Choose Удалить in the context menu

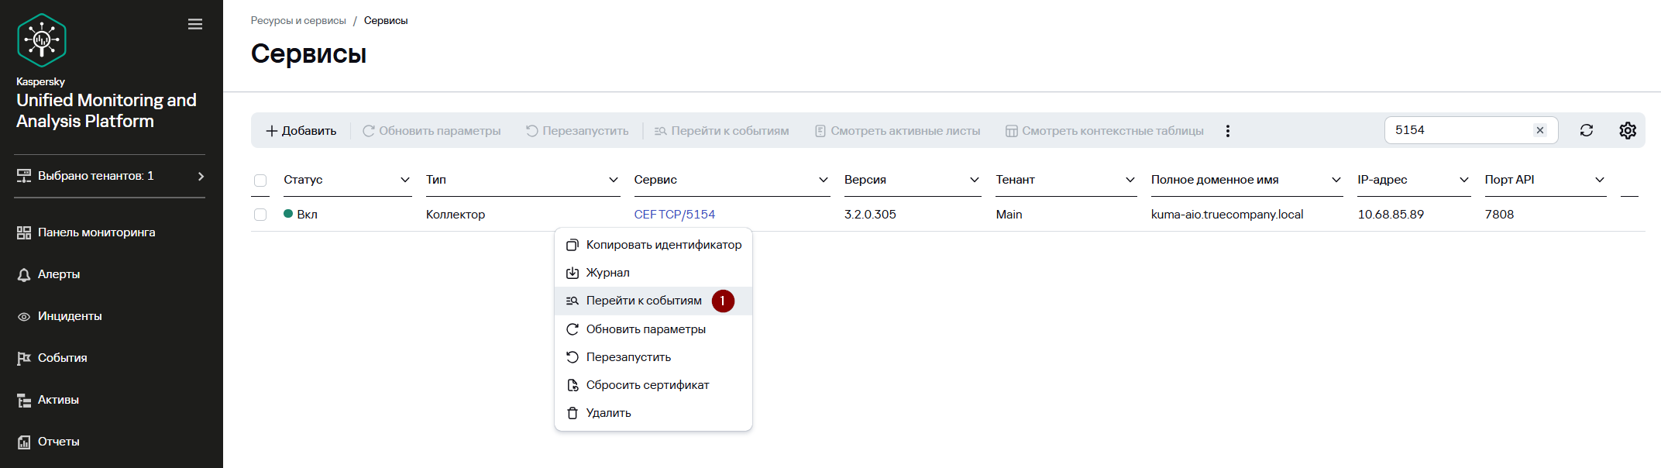coord(653,413)
